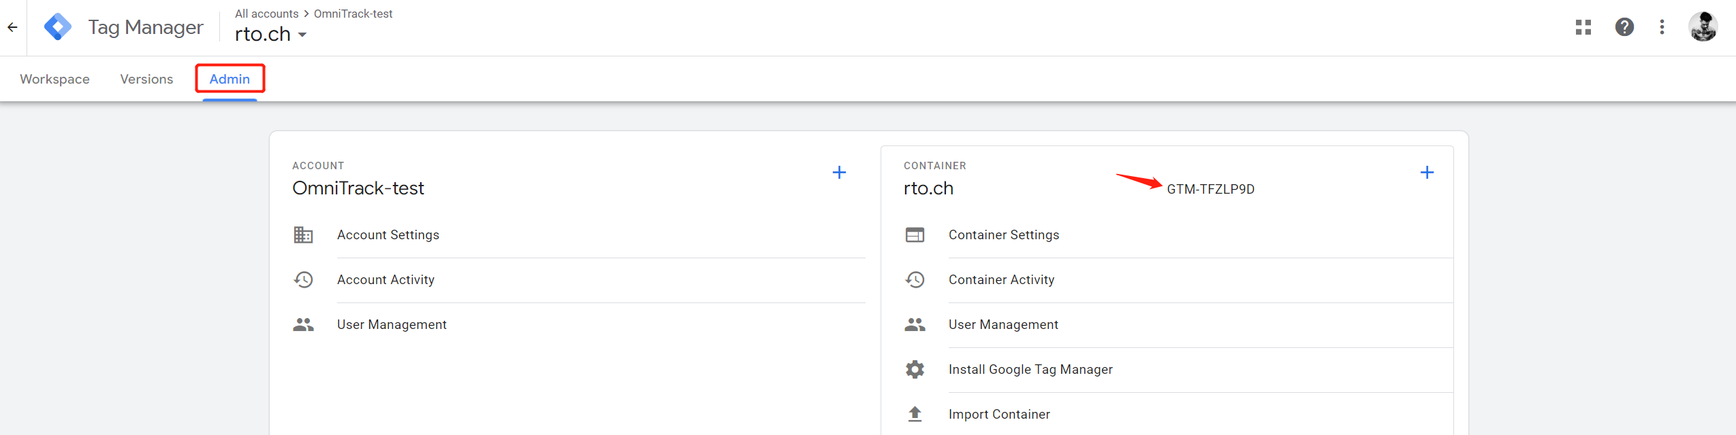The image size is (1736, 435).
Task: Open Container Activity
Action: pyautogui.click(x=1001, y=280)
